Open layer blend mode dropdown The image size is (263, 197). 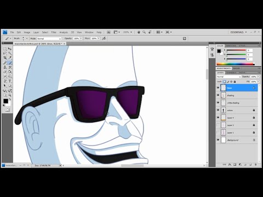(x=229, y=77)
